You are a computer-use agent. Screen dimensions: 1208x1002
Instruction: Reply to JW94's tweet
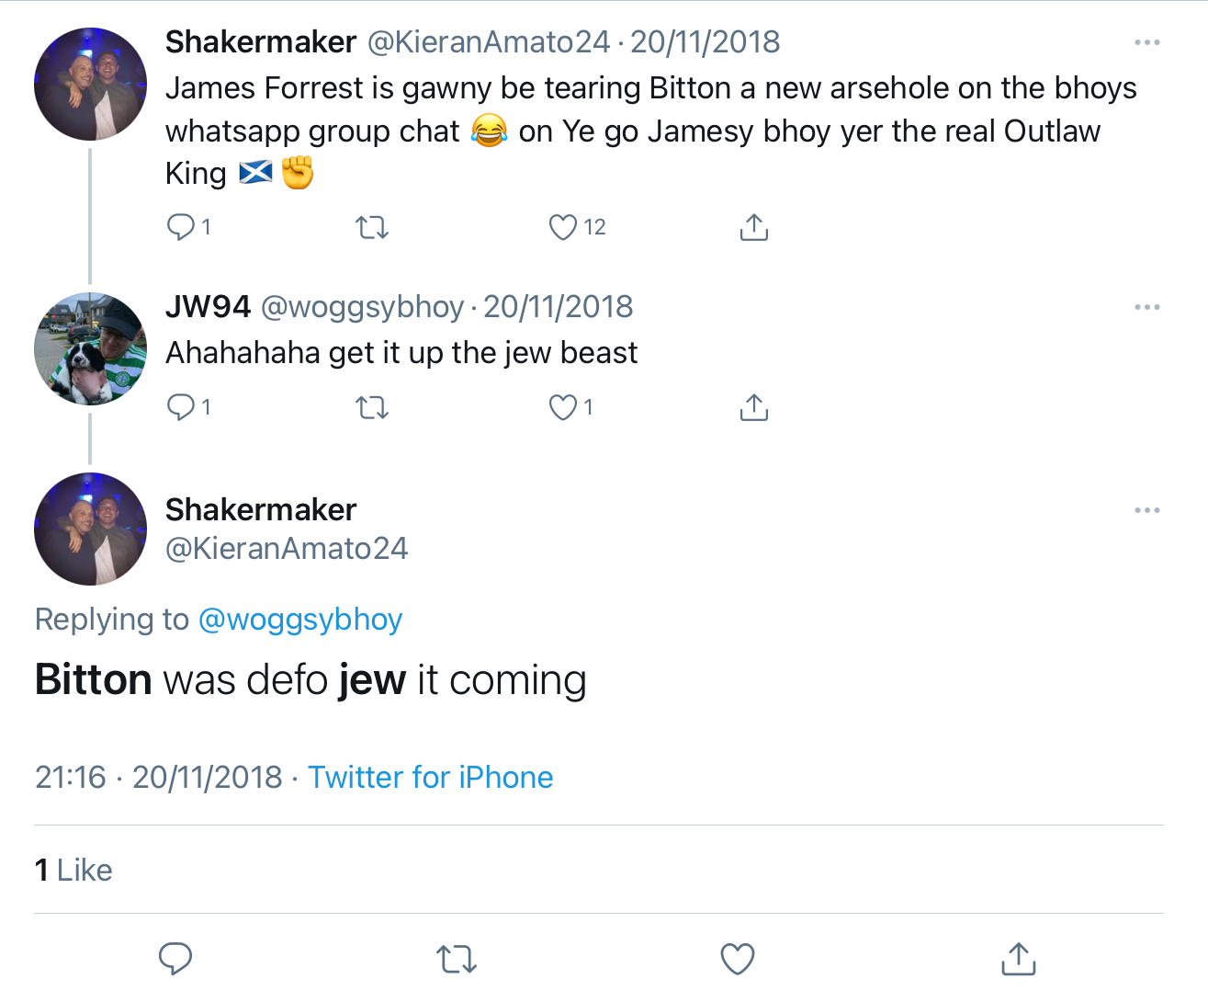click(181, 407)
